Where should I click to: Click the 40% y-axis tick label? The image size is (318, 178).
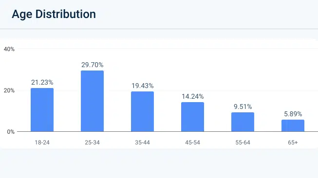pyautogui.click(x=9, y=49)
